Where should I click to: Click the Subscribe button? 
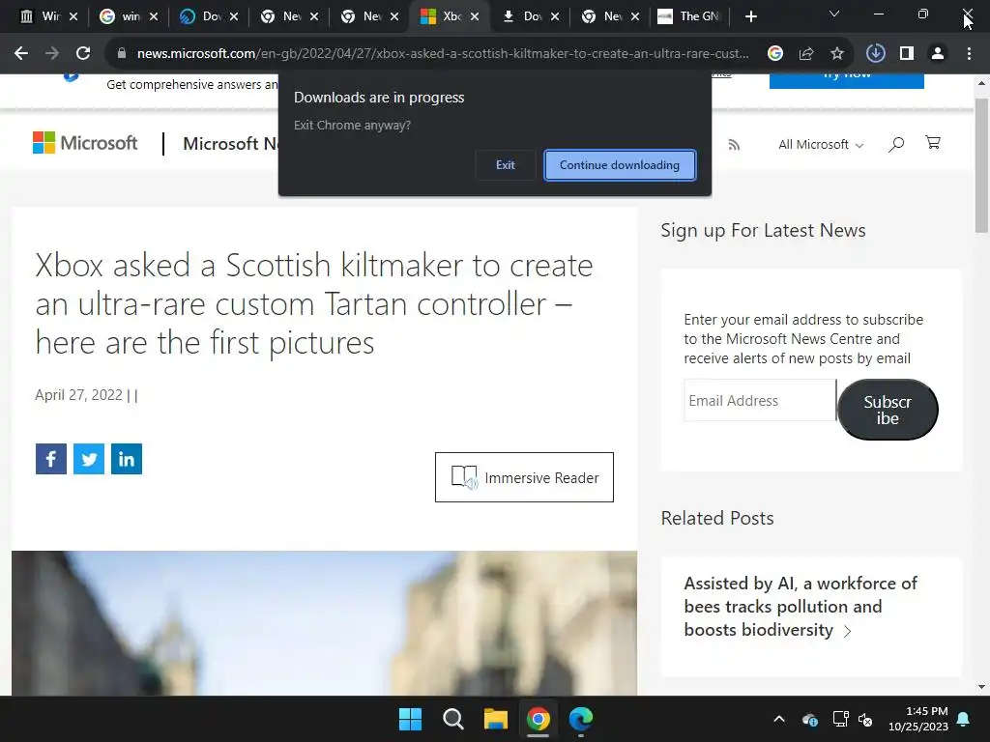point(888,410)
